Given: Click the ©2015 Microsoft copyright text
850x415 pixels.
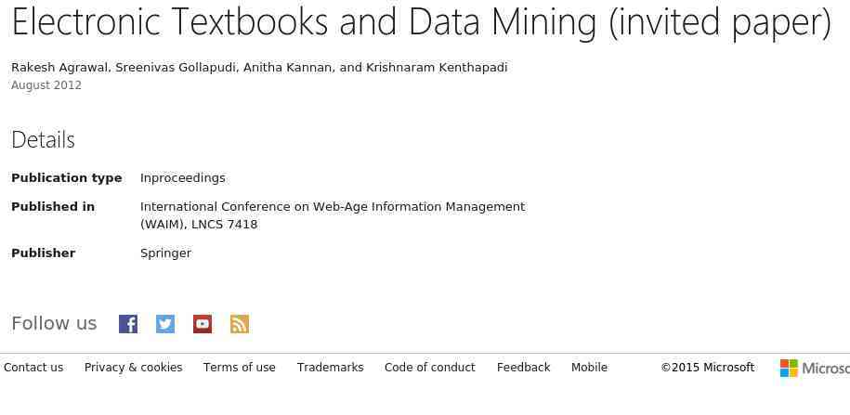Looking at the screenshot, I should (x=708, y=368).
